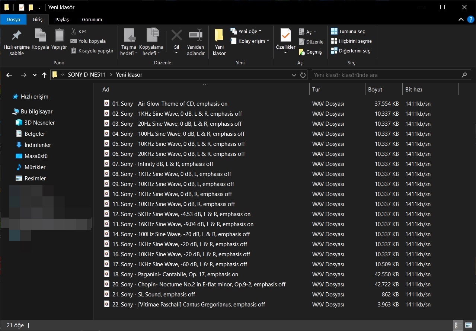Pin folder with Hızlı erişime sabitle

[x=17, y=42]
